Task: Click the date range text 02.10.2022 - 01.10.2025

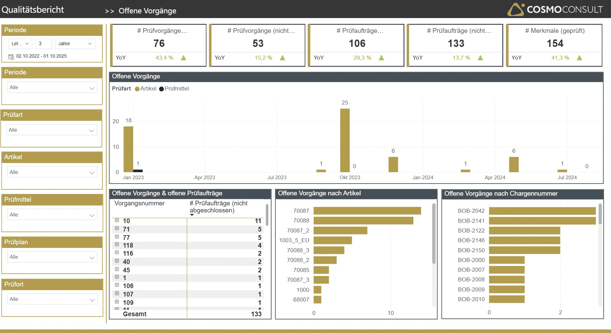Action: (x=41, y=56)
